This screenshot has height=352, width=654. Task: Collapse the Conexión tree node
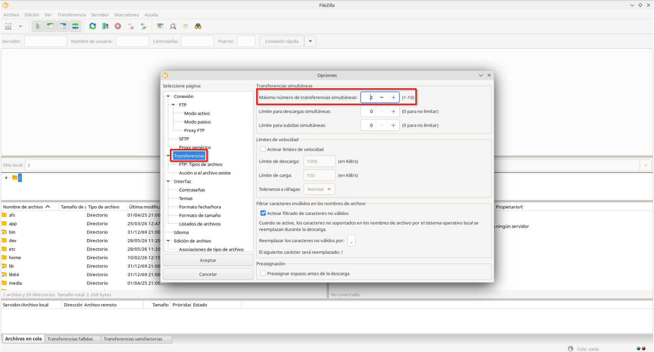168,96
